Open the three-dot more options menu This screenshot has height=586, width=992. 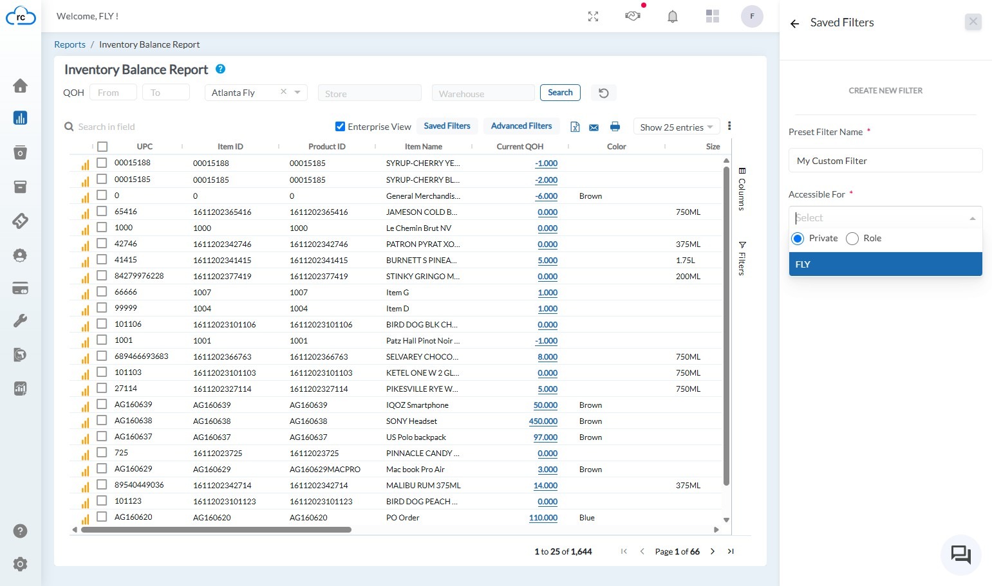click(x=729, y=126)
